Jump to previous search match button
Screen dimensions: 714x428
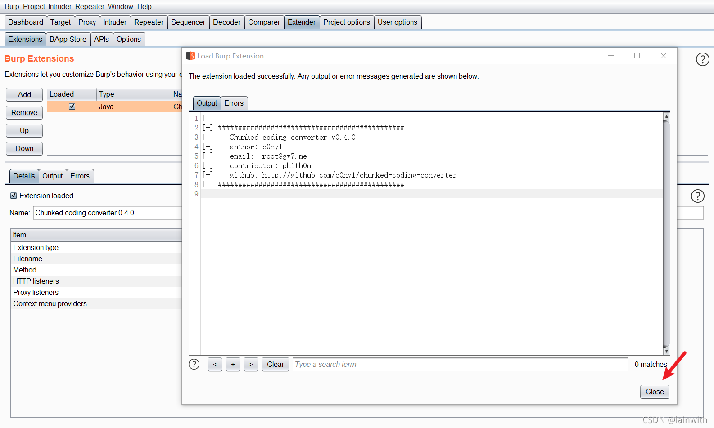pos(215,365)
